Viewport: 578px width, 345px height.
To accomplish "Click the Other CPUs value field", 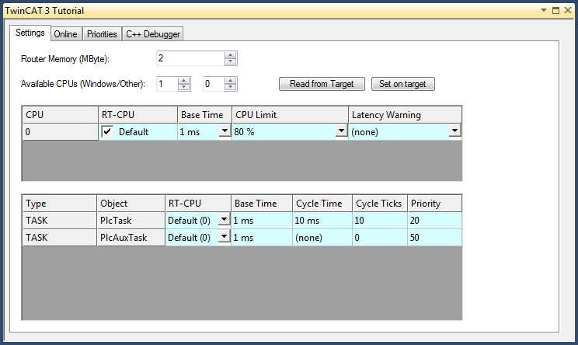I will (214, 84).
